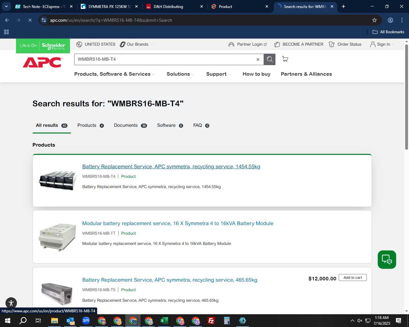The height and width of the screenshot is (327, 409).
Task: Click the APC logo
Action: [42, 63]
